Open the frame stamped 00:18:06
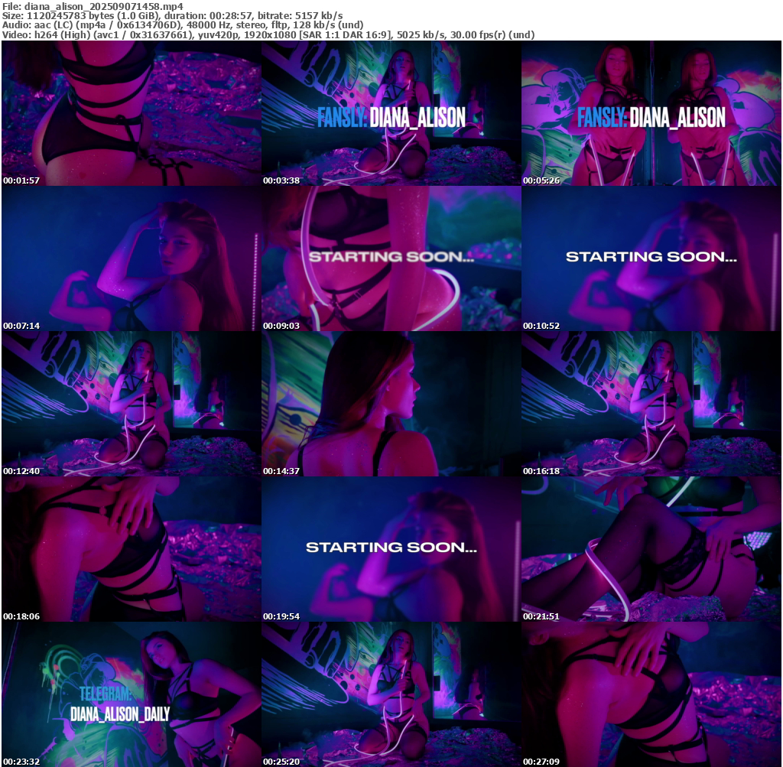Screen dimensions: 783x767 [132, 549]
